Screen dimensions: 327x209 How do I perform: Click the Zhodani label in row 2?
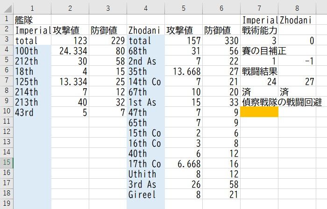click(x=146, y=30)
